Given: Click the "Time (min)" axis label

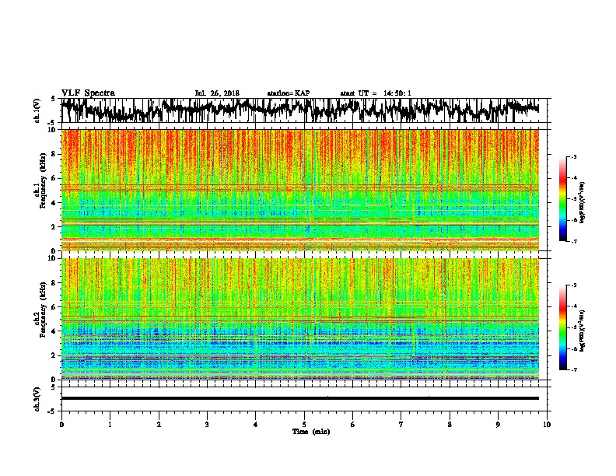Looking at the screenshot, I should click(x=311, y=432).
